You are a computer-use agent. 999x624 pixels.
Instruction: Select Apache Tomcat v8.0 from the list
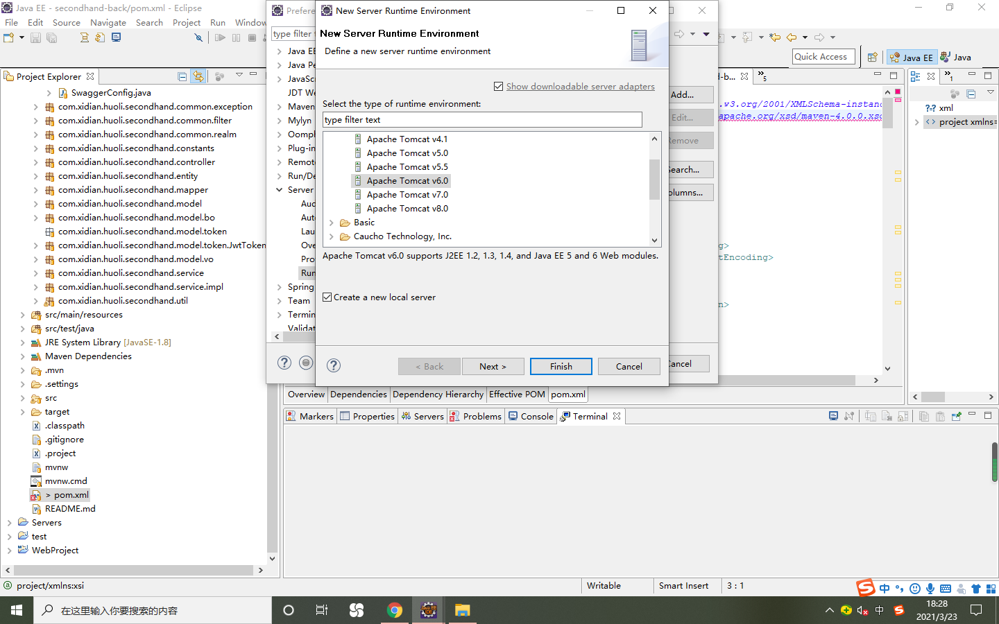(407, 208)
